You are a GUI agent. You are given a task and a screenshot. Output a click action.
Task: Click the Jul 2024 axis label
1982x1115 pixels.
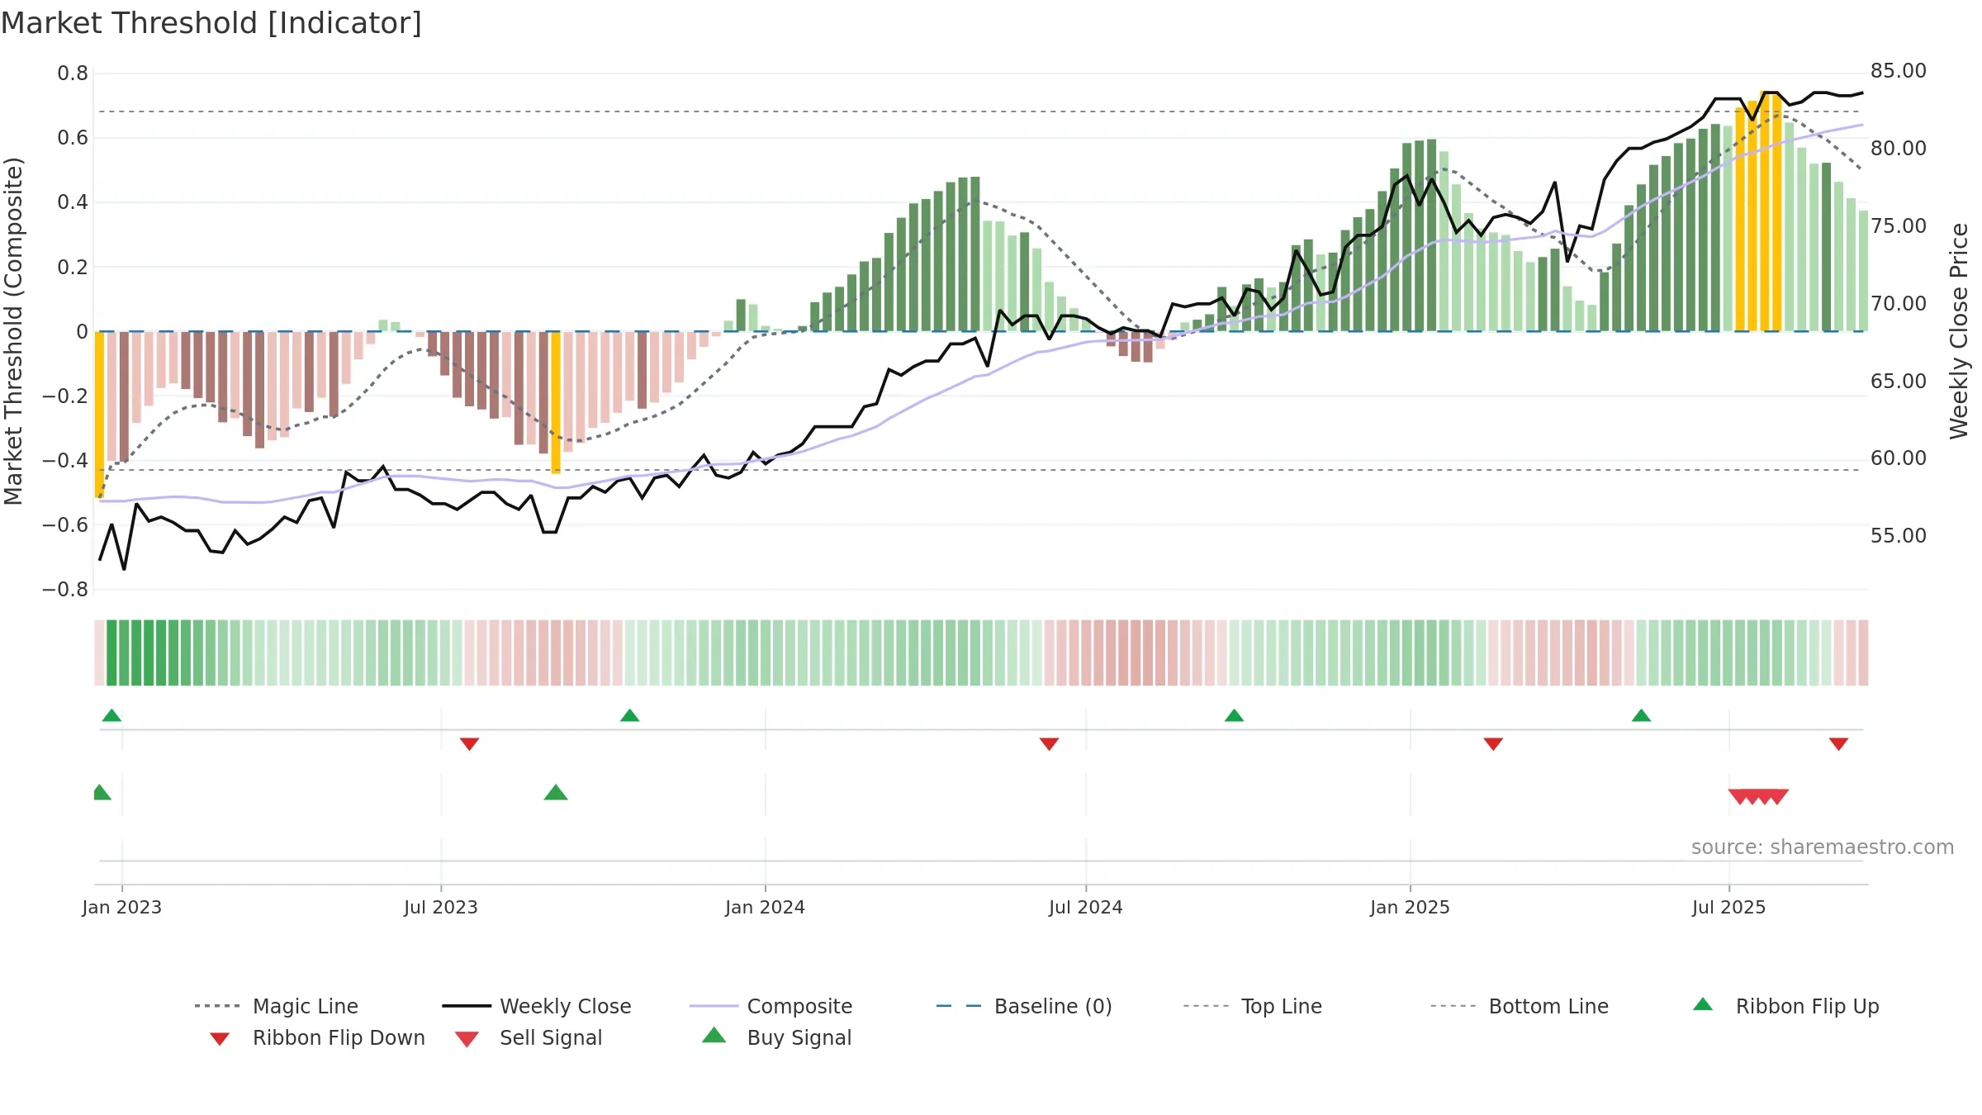[x=1086, y=907]
